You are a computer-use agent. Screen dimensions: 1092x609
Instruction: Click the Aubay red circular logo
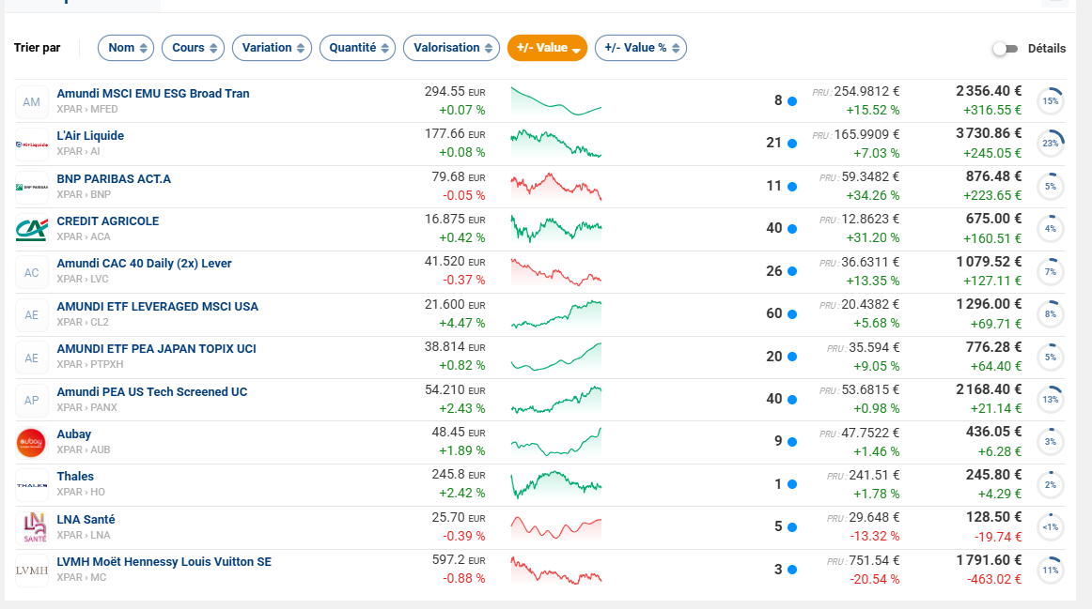[31, 443]
